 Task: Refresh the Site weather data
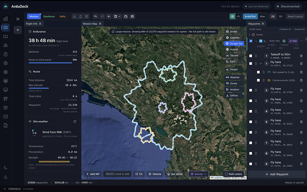(75, 121)
